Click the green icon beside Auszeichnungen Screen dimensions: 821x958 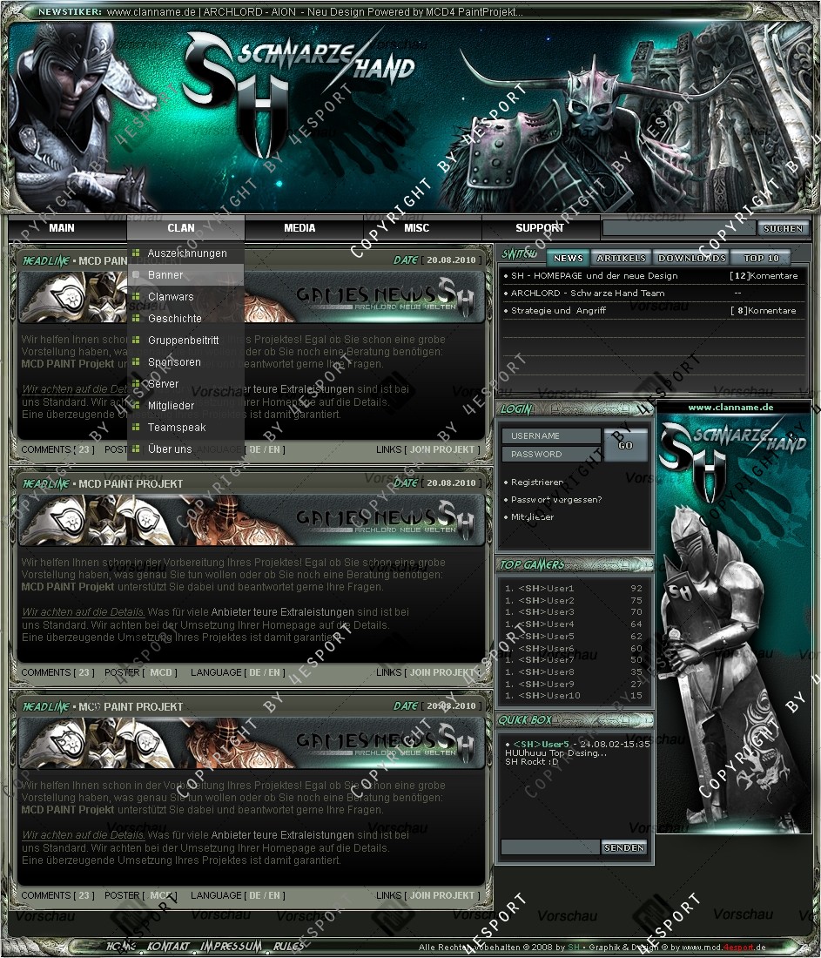(x=136, y=253)
